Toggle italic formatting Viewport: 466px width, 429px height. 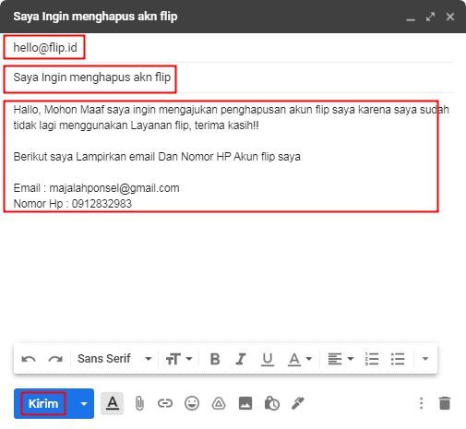(241, 359)
